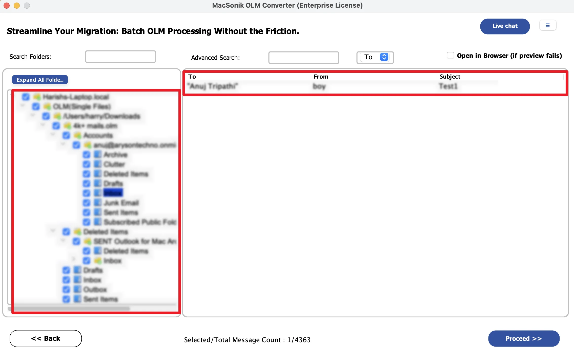Collapse the Accounts tree node
This screenshot has height=361, width=574.
click(53, 134)
